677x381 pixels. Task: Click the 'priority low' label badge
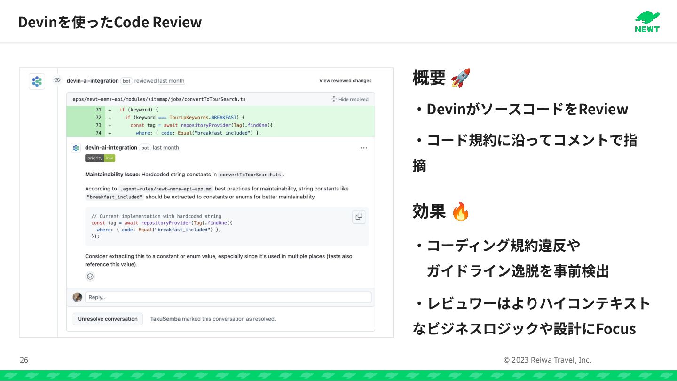[100, 158]
